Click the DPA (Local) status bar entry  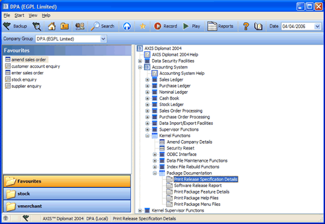[x=97, y=219]
